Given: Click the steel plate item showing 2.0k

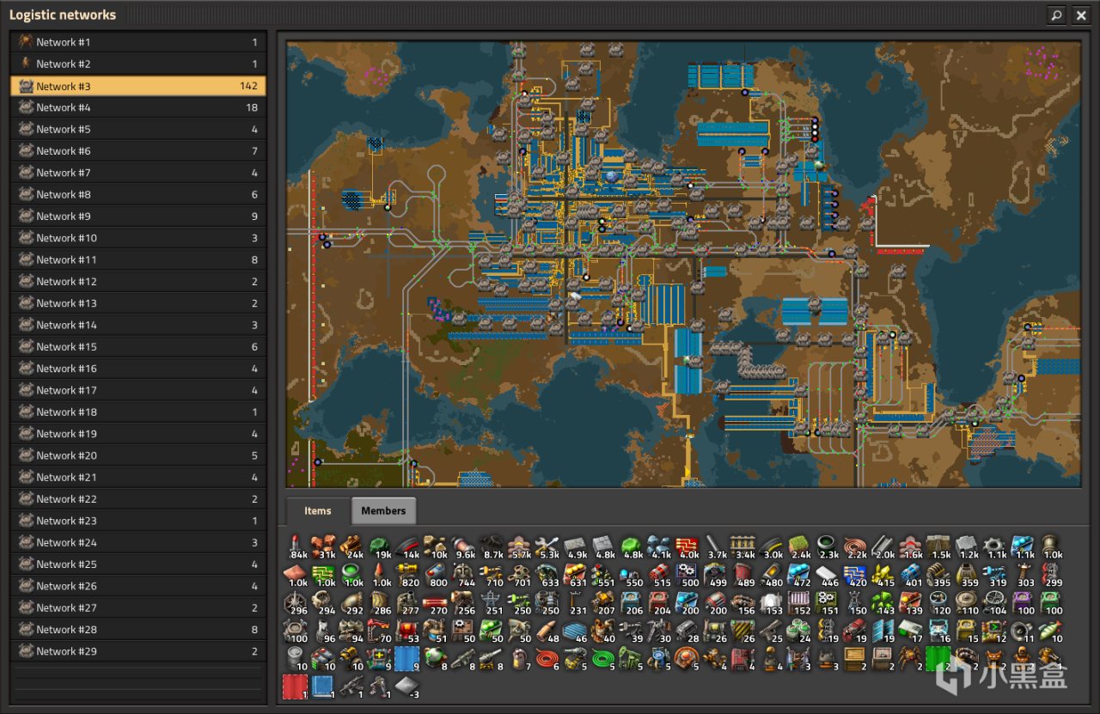Looking at the screenshot, I should pyautogui.click(x=884, y=546).
